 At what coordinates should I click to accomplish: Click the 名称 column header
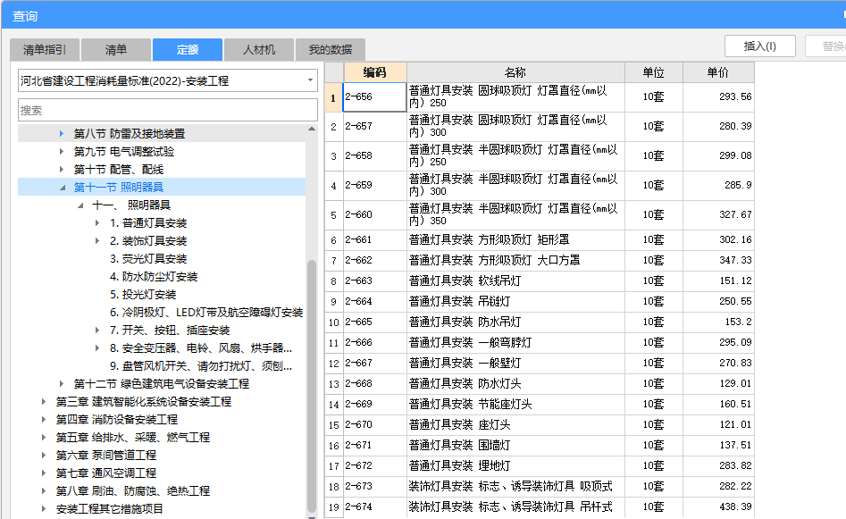pyautogui.click(x=515, y=72)
